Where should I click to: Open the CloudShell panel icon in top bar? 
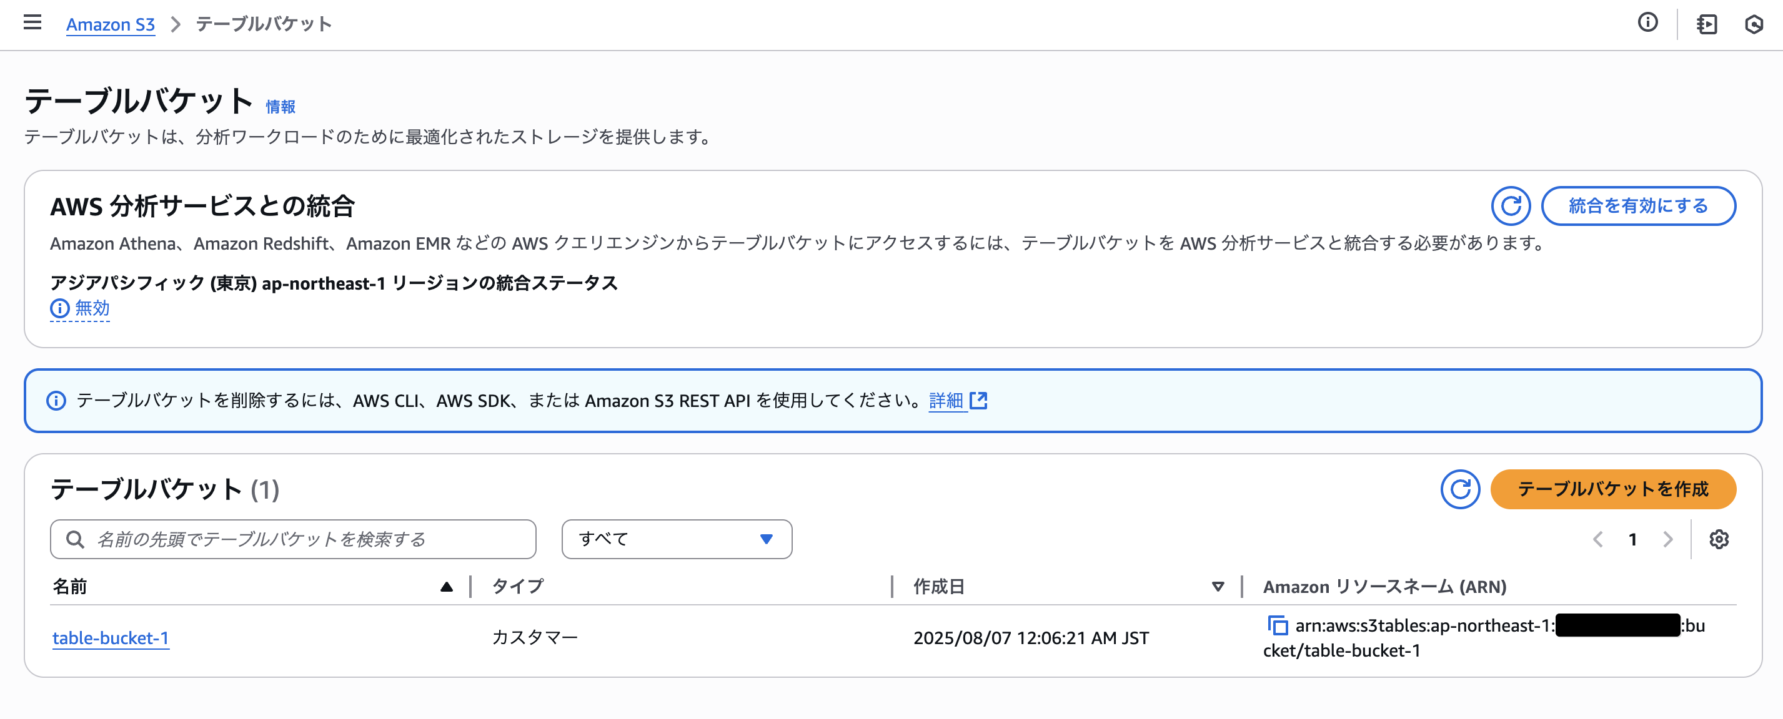(1706, 24)
